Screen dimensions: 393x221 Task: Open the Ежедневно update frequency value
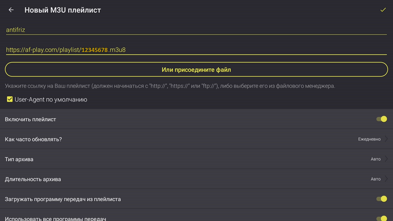tap(369, 139)
